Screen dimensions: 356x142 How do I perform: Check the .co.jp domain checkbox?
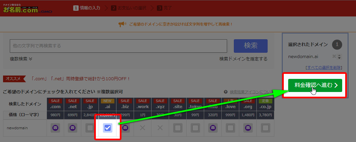265,128
